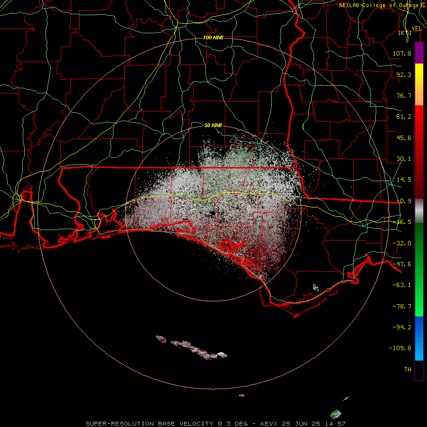
Task: Click the 14.5 velocity scale value
Action: coord(404,180)
